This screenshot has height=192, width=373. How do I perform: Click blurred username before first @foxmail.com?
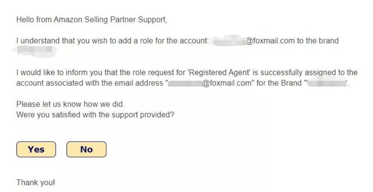coord(229,41)
